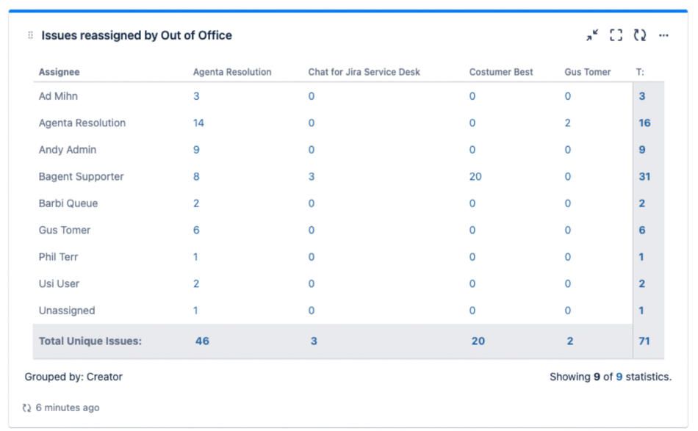The height and width of the screenshot is (431, 698).
Task: Click the 9 statistics link in footer
Action: pos(619,377)
